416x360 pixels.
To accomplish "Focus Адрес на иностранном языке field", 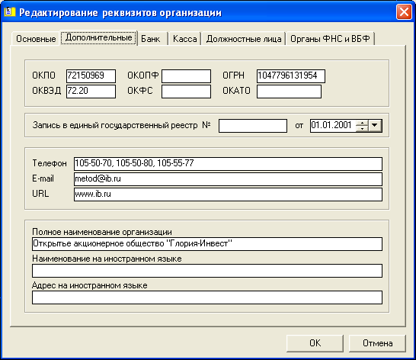I will (x=207, y=297).
